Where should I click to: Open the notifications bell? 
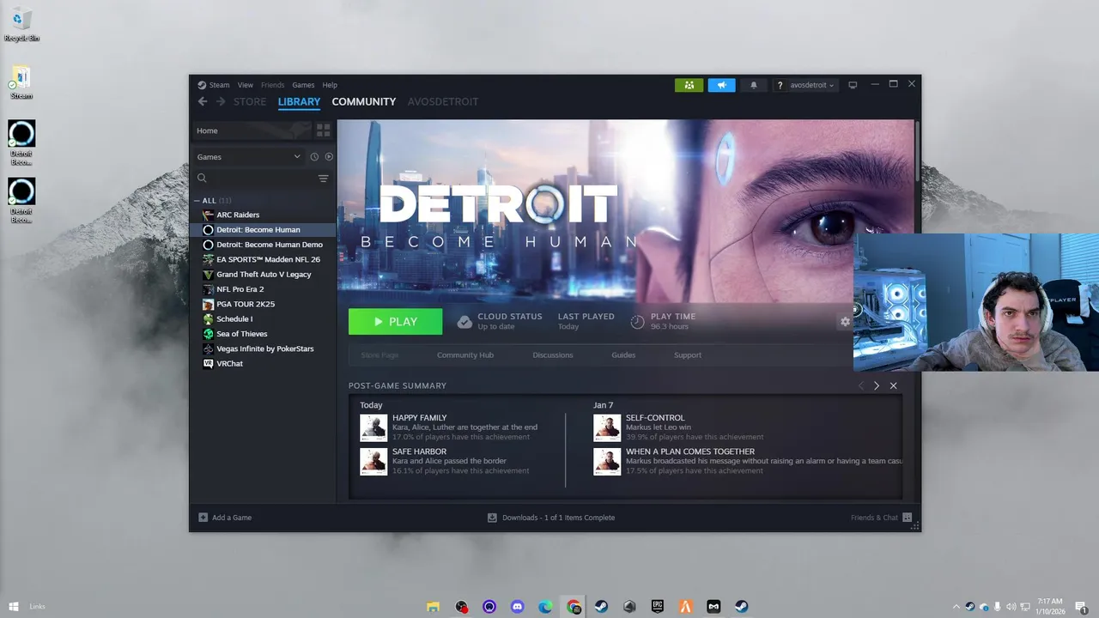click(x=754, y=85)
